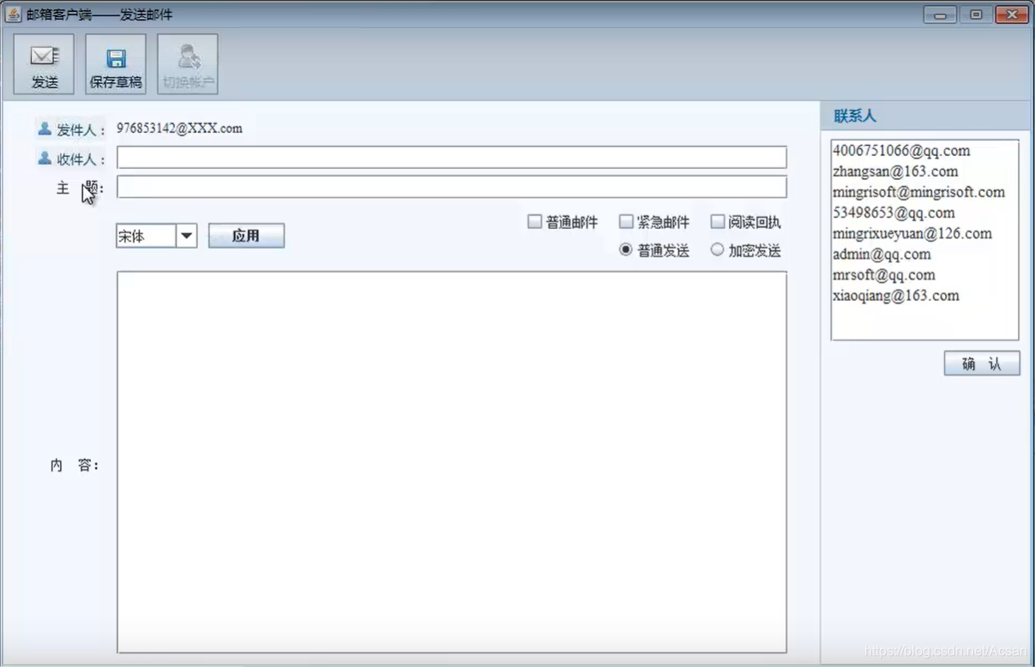This screenshot has height=667, width=1035.
Task: Click the Java icon in the title bar
Action: (x=13, y=15)
